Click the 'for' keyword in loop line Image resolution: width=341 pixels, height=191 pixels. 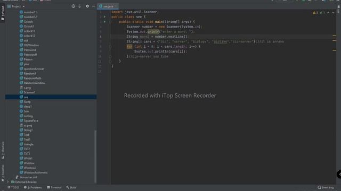click(129, 47)
